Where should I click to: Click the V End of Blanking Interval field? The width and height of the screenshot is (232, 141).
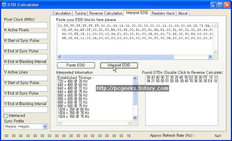click(x=26, y=109)
